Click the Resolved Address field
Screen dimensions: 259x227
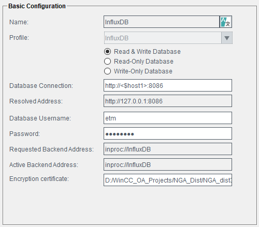click(x=168, y=101)
